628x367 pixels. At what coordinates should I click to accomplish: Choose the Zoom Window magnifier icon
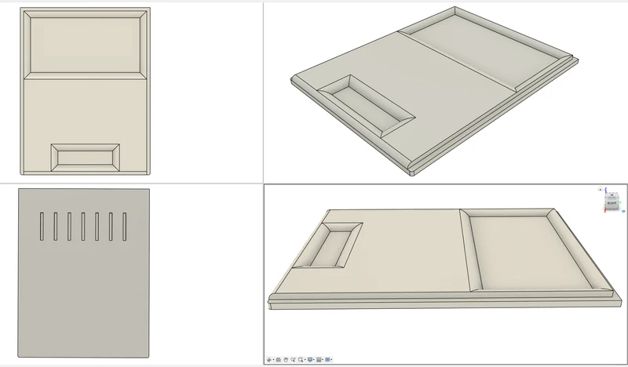[x=301, y=360]
